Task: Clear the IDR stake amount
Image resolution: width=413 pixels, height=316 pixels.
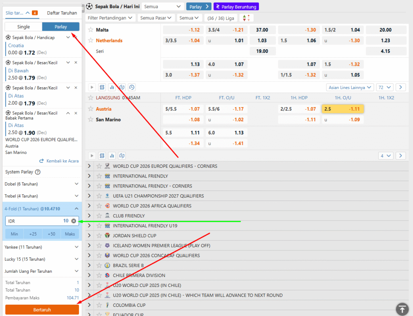Action: point(73,221)
